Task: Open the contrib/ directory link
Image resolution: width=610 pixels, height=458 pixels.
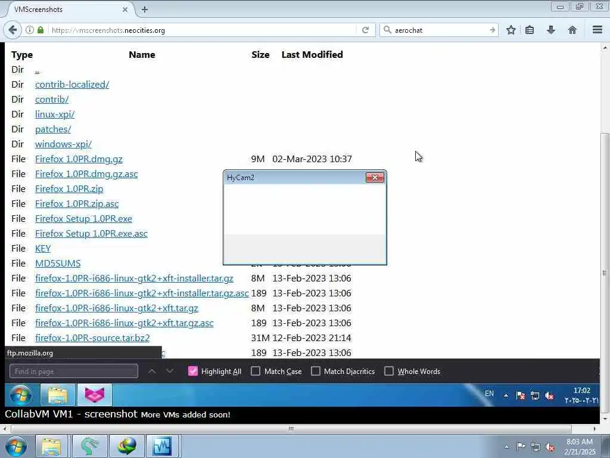Action: point(52,100)
